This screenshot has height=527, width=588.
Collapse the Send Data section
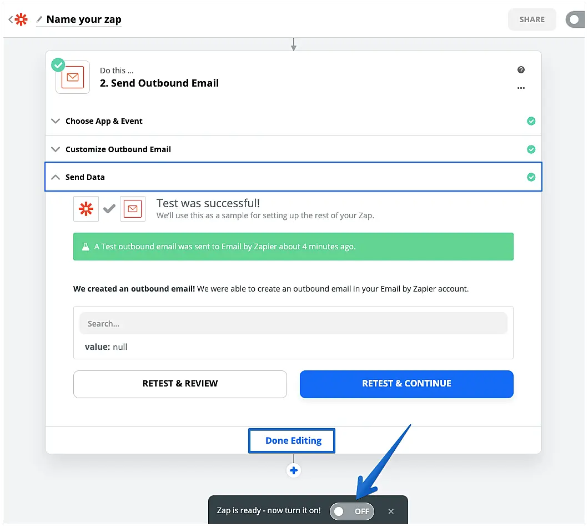293,177
